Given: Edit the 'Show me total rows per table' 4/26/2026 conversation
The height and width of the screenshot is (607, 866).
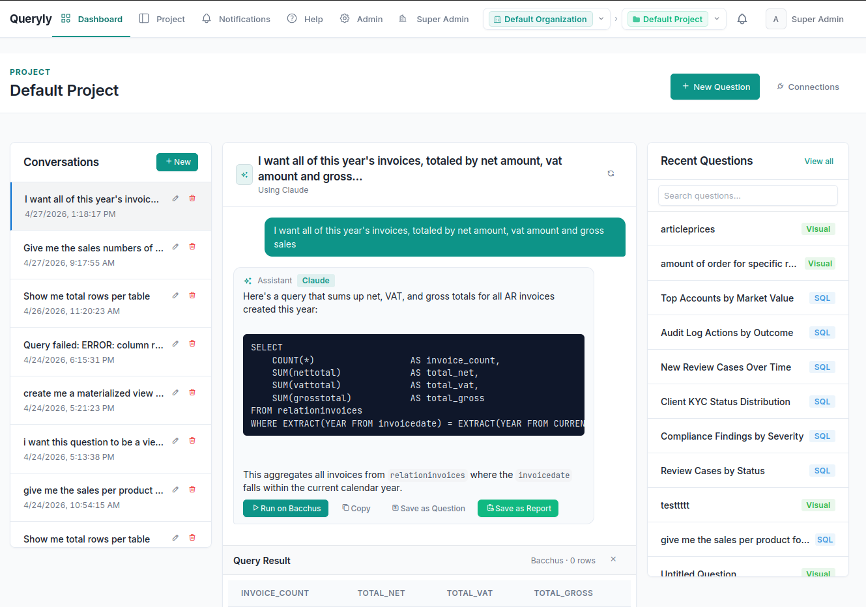Looking at the screenshot, I should pyautogui.click(x=175, y=296).
